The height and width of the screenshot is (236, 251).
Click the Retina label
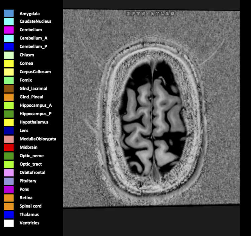(26, 198)
